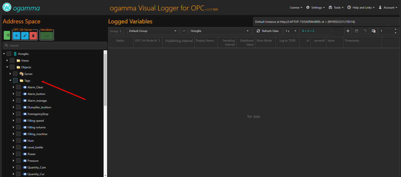This screenshot has height=177, width=401.
Task: Click the HongKe server node icon
Action: coord(15,54)
